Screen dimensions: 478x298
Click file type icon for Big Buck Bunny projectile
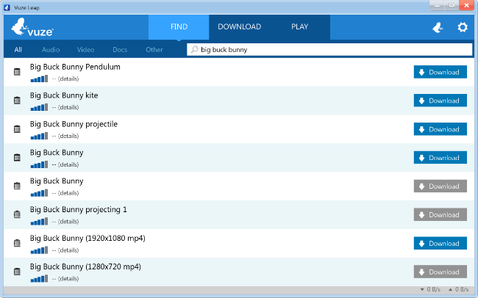pyautogui.click(x=17, y=129)
